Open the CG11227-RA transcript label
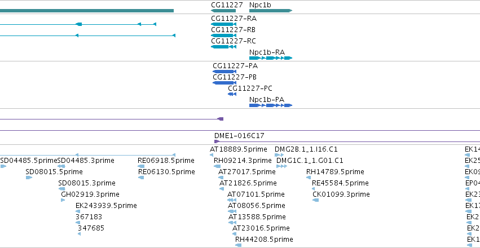 (x=234, y=19)
